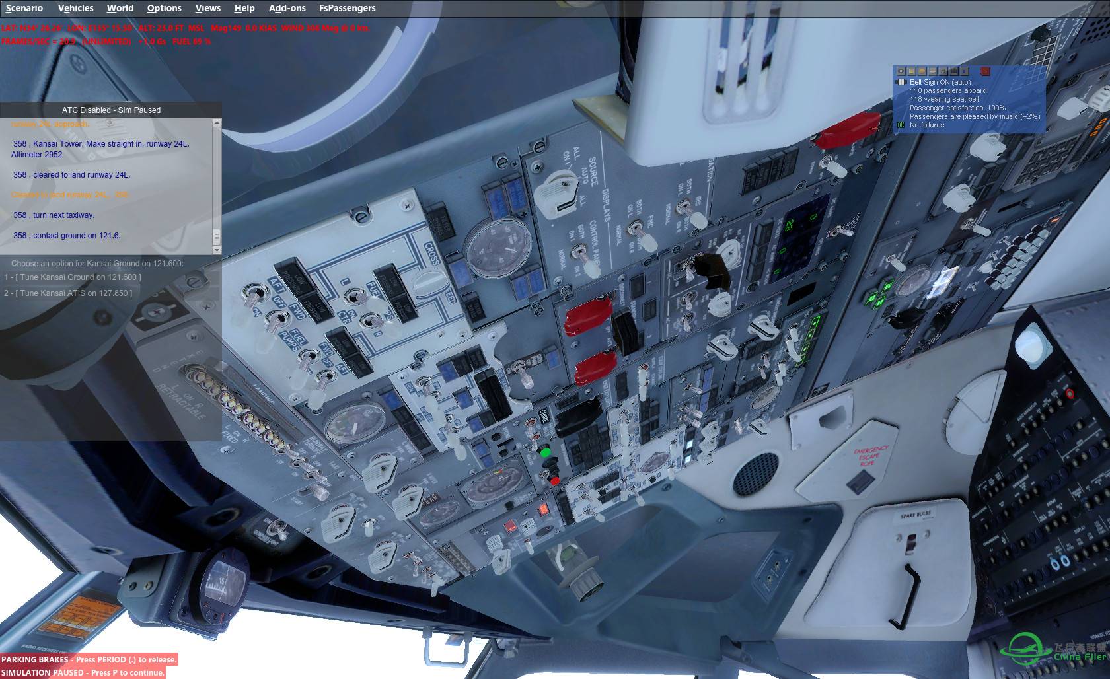Click the blue info 'i' icon

pos(964,71)
